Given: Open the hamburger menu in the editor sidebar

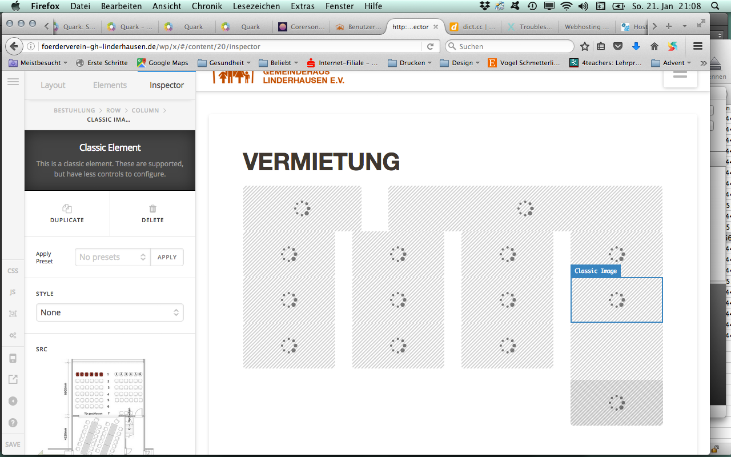Looking at the screenshot, I should 13,82.
